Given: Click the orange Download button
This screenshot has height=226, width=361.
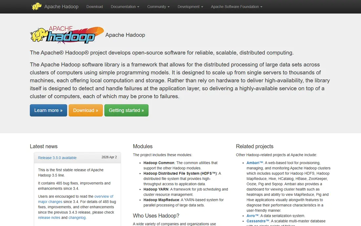Looking at the screenshot, I should (86, 110).
